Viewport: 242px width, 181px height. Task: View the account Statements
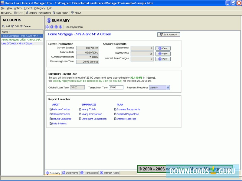point(163,48)
